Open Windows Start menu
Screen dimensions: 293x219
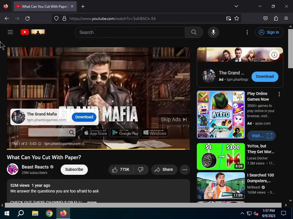click(7, 213)
